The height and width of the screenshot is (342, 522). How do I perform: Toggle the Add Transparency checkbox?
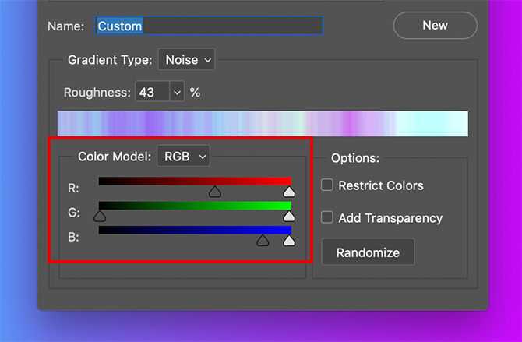[327, 217]
